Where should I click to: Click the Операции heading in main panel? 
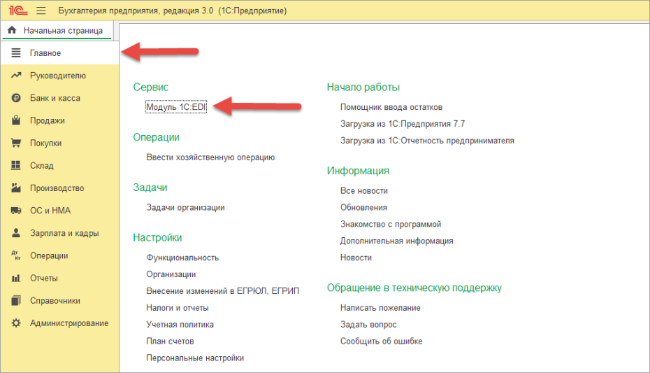tap(156, 137)
